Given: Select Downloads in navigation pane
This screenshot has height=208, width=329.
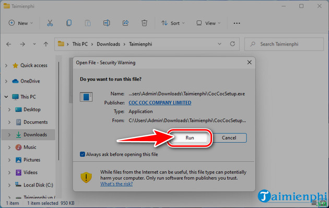Looking at the screenshot, I should point(35,134).
